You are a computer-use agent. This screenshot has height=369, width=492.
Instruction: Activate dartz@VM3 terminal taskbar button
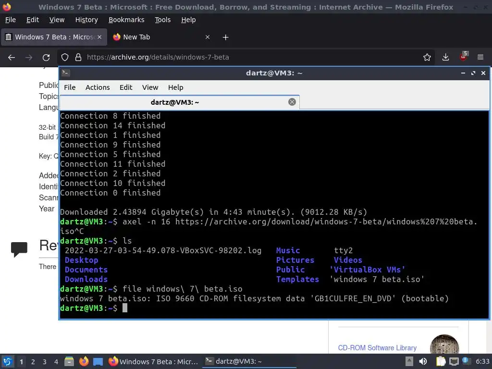click(x=249, y=361)
